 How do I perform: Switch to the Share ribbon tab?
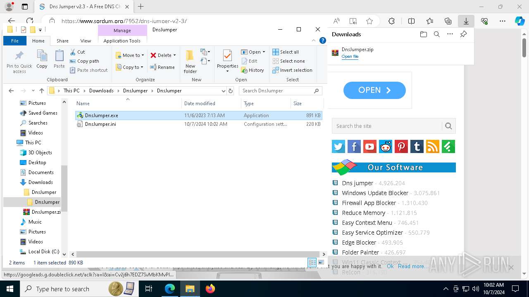pos(62,41)
